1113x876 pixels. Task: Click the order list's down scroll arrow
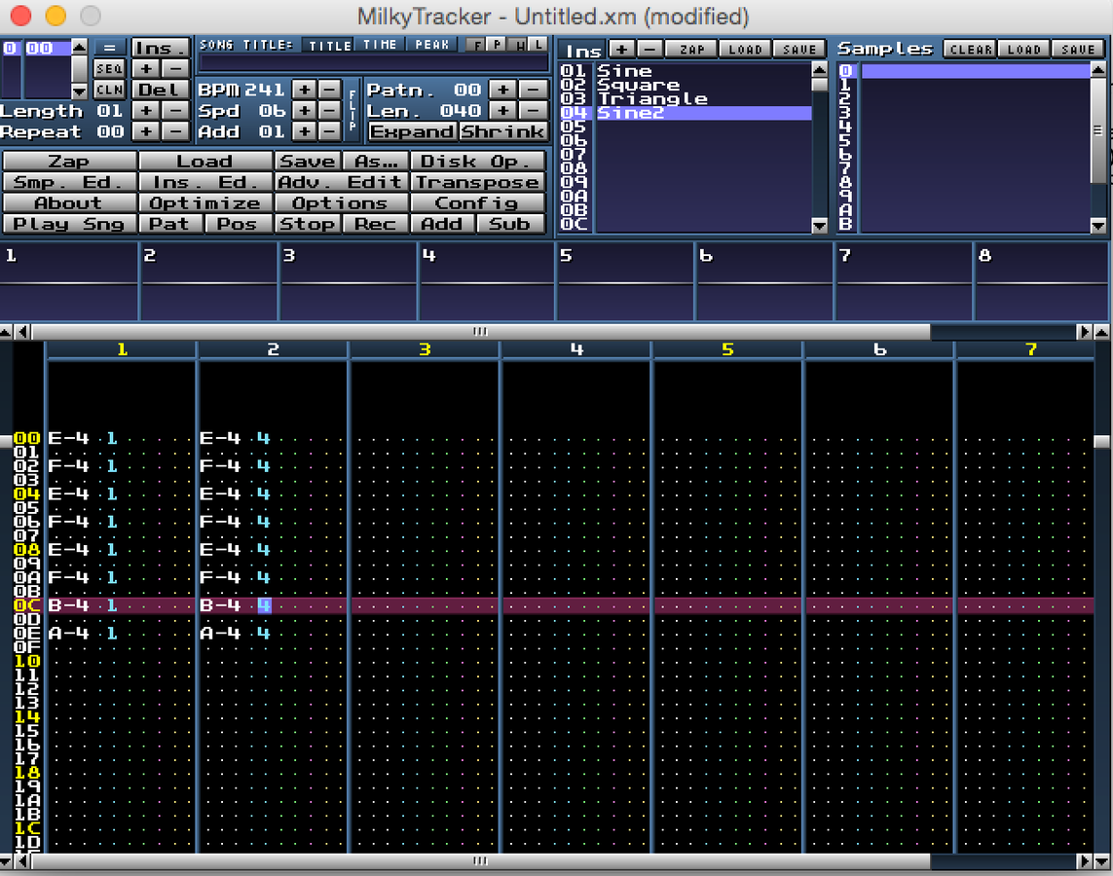coord(80,91)
